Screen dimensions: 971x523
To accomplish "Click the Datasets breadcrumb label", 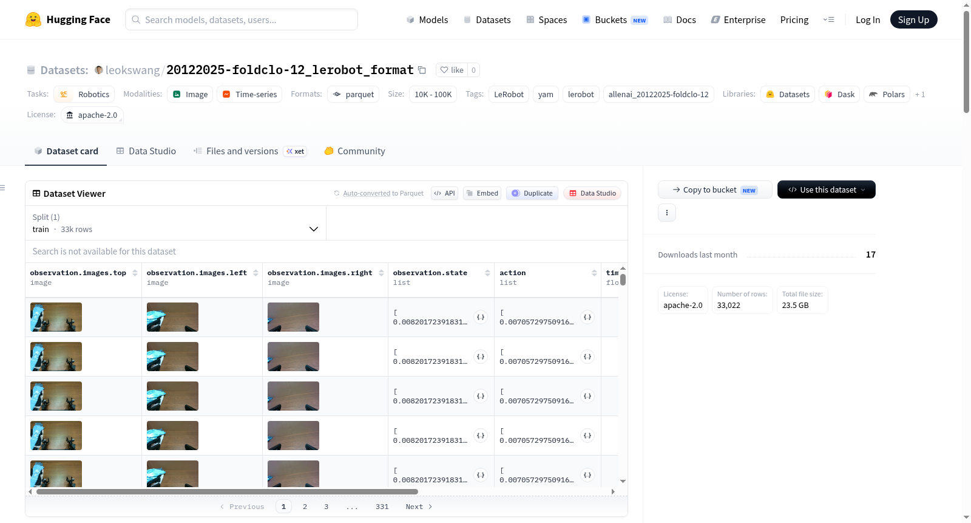I will 64,70.
